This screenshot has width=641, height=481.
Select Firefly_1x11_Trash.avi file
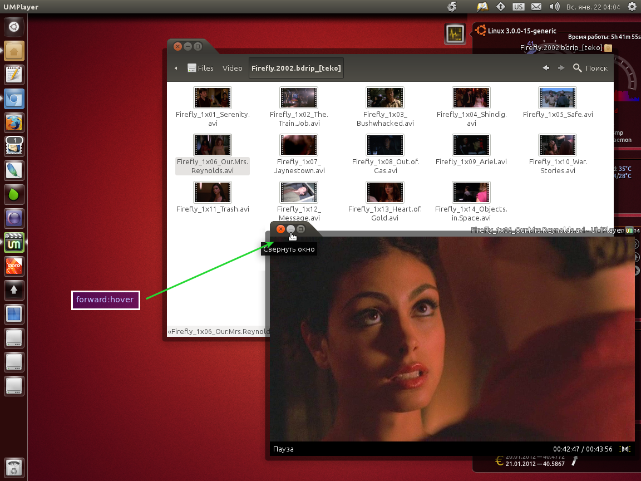[213, 198]
